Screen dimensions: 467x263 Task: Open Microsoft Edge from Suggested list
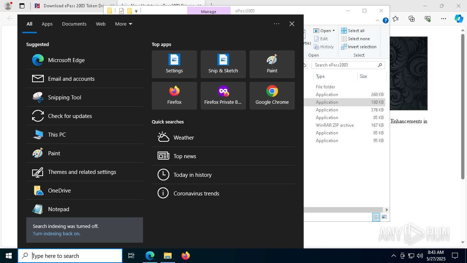[85, 60]
